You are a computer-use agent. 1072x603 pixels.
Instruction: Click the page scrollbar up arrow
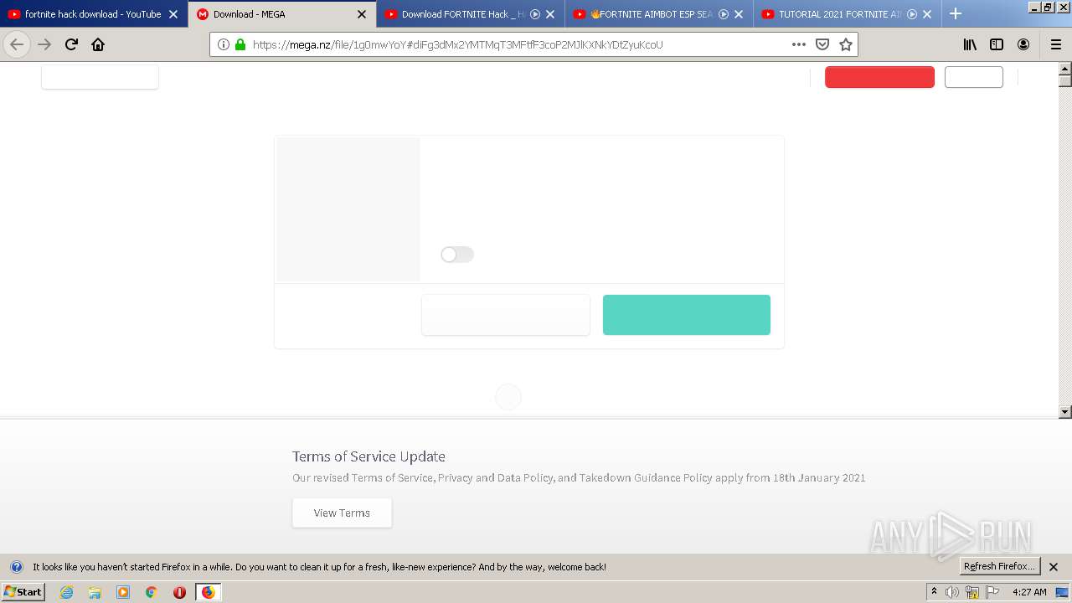coord(1065,69)
